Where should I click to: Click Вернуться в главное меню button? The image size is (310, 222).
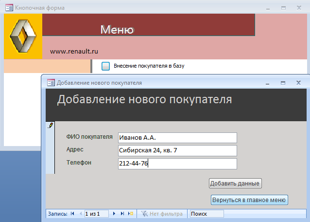[249, 200]
